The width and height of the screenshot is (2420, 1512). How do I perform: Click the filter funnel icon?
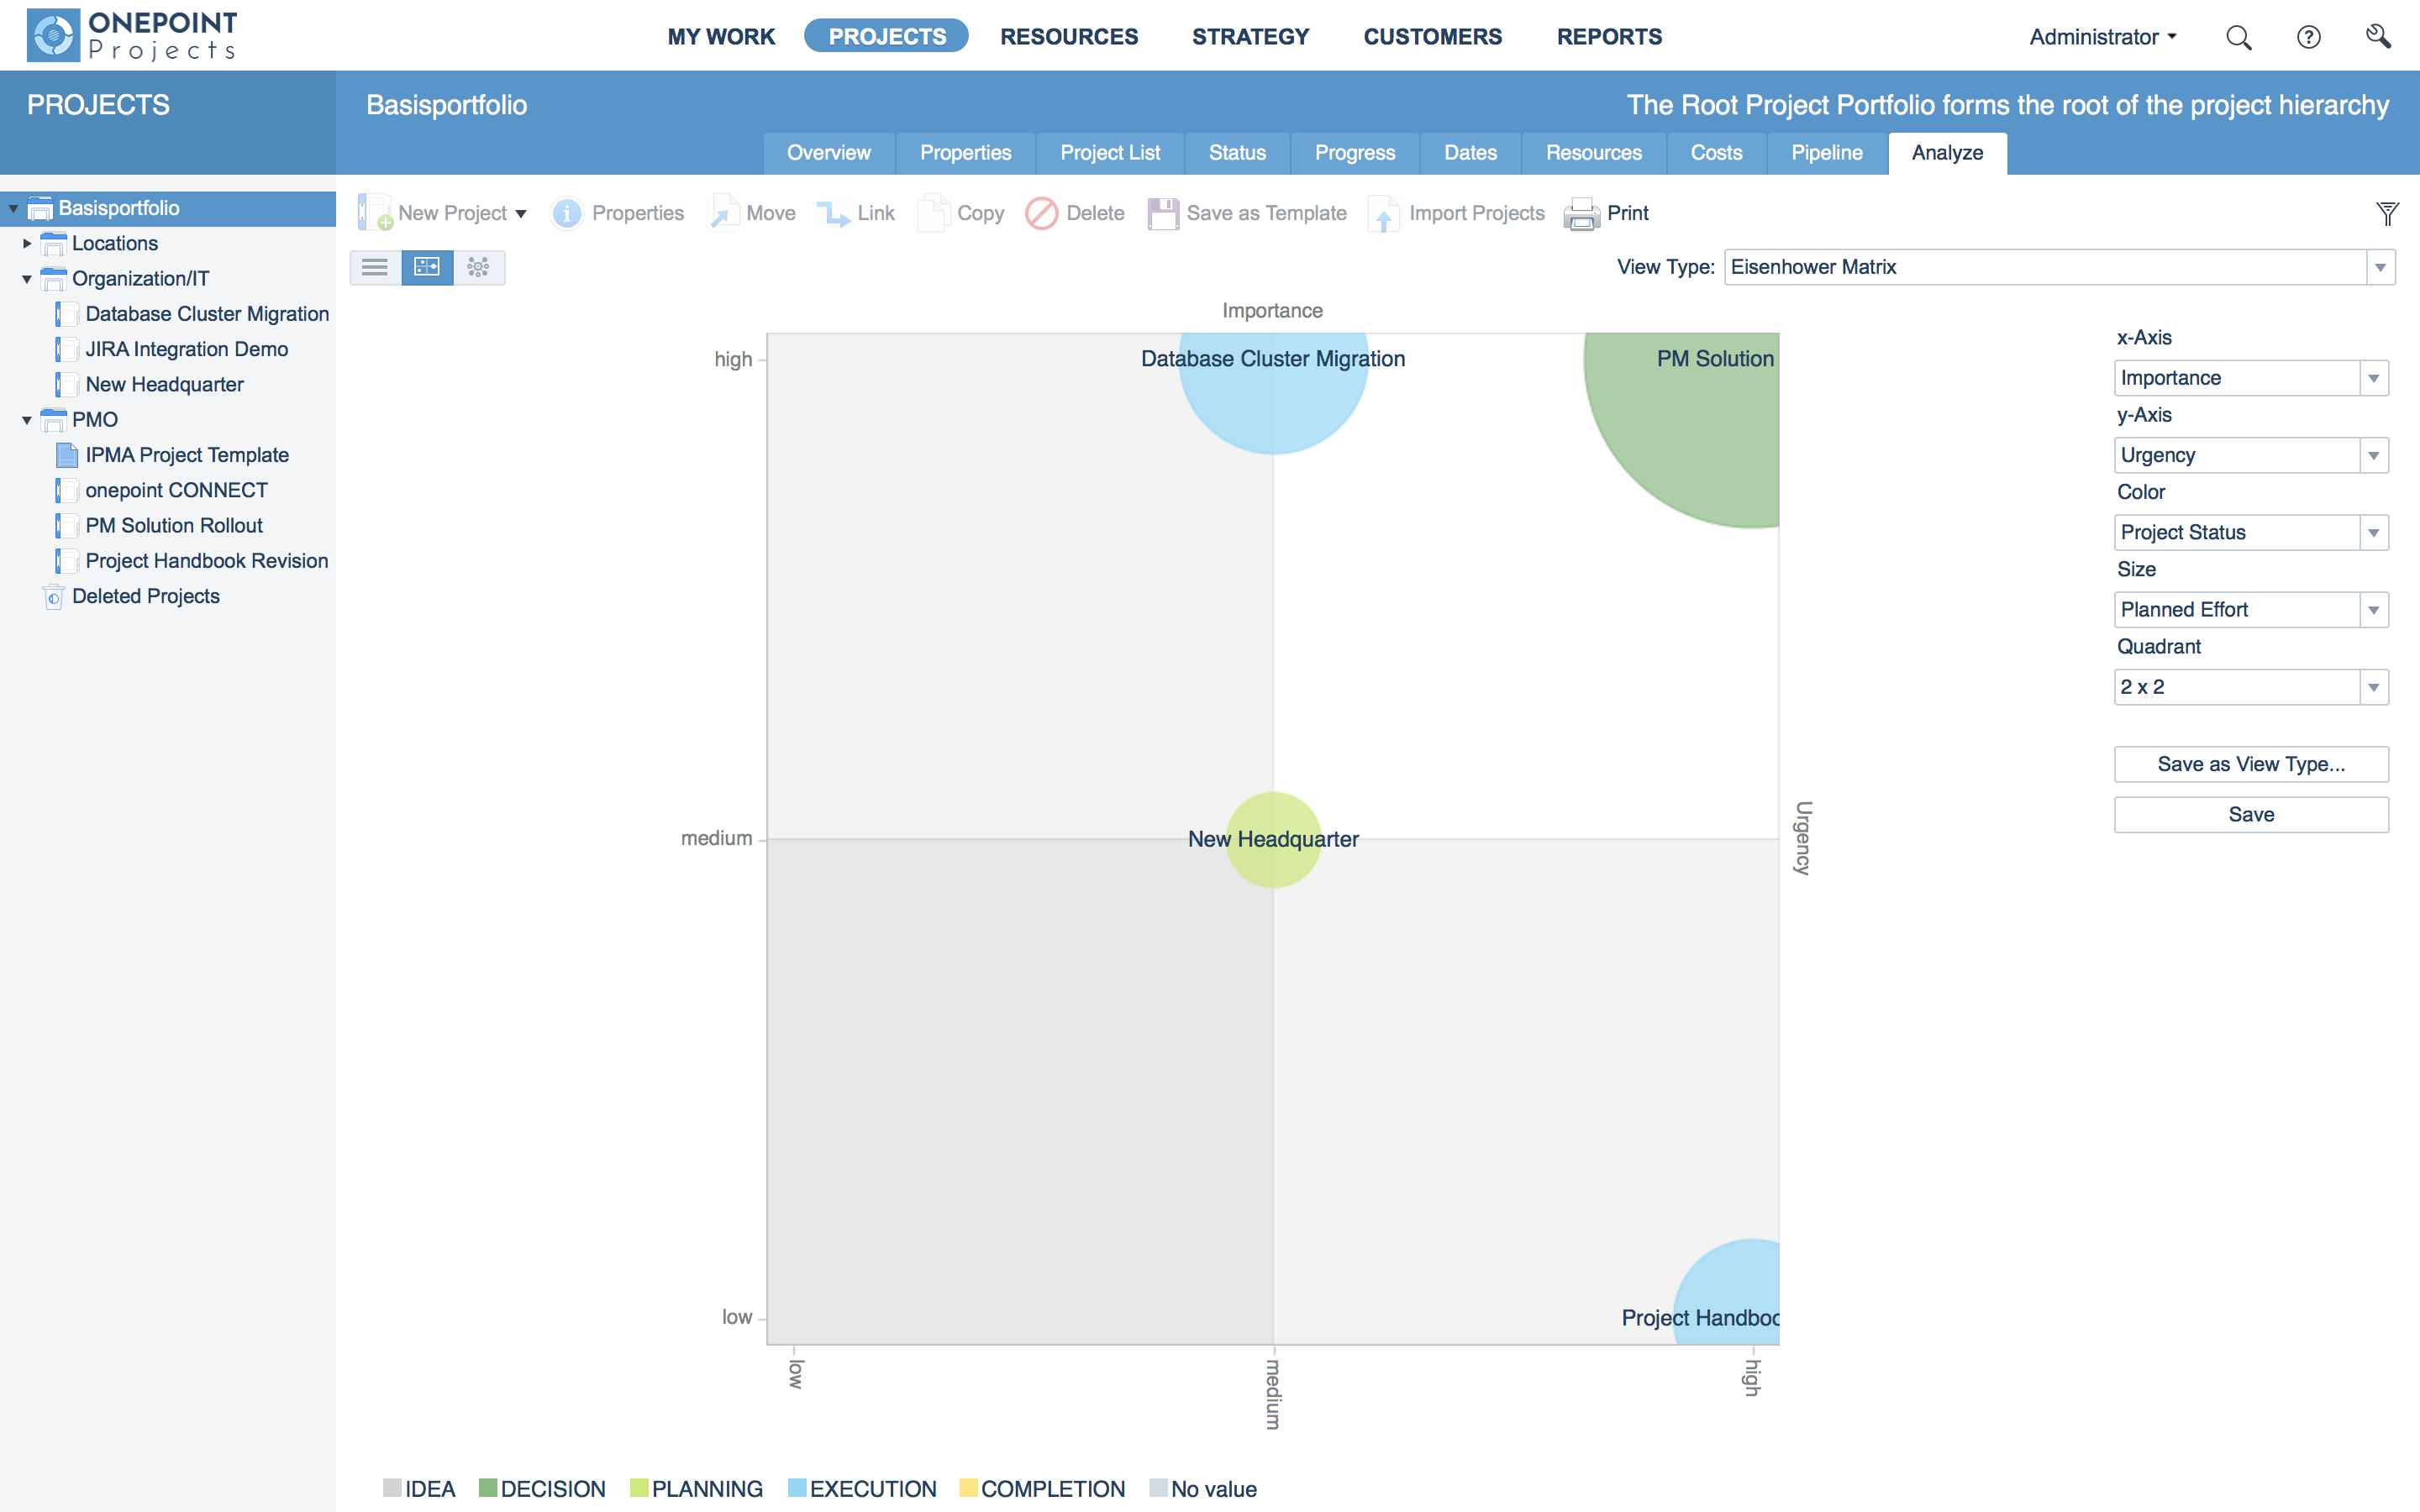pos(2387,213)
